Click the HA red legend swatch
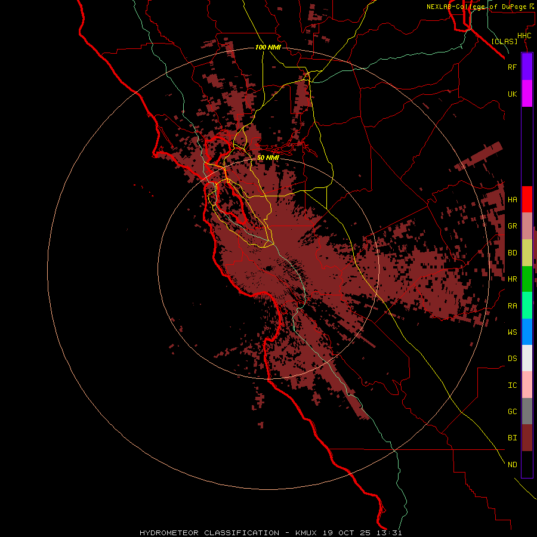Image resolution: width=537 pixels, height=537 pixels. point(527,199)
